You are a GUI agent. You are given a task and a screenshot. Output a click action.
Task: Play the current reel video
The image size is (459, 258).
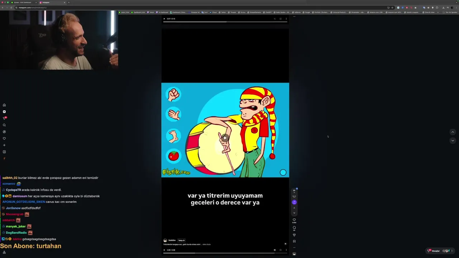[164, 250]
